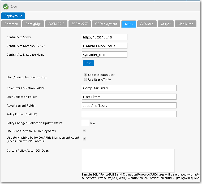Open the Deployment tab
The image size is (202, 184).
[13, 16]
